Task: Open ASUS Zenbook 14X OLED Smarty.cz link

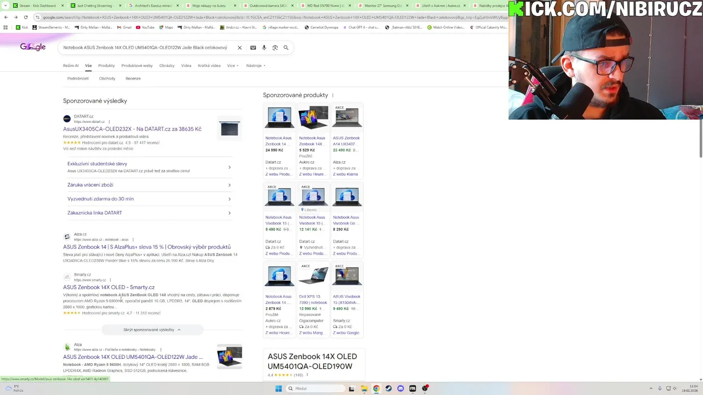Action: [109, 287]
